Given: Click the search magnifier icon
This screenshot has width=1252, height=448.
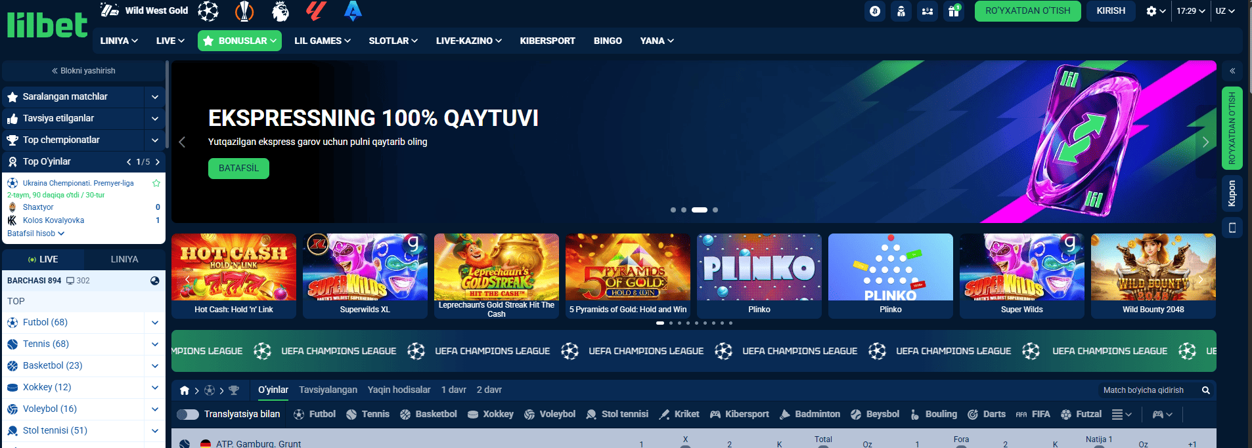Looking at the screenshot, I should pyautogui.click(x=1206, y=390).
